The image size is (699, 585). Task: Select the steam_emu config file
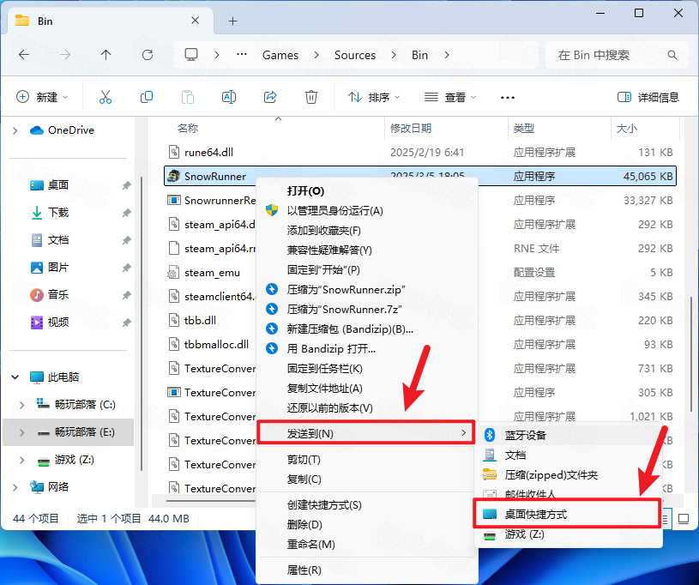point(212,273)
